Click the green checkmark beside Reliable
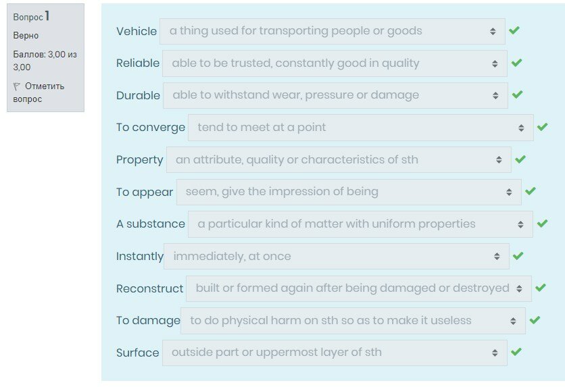 pyautogui.click(x=517, y=63)
